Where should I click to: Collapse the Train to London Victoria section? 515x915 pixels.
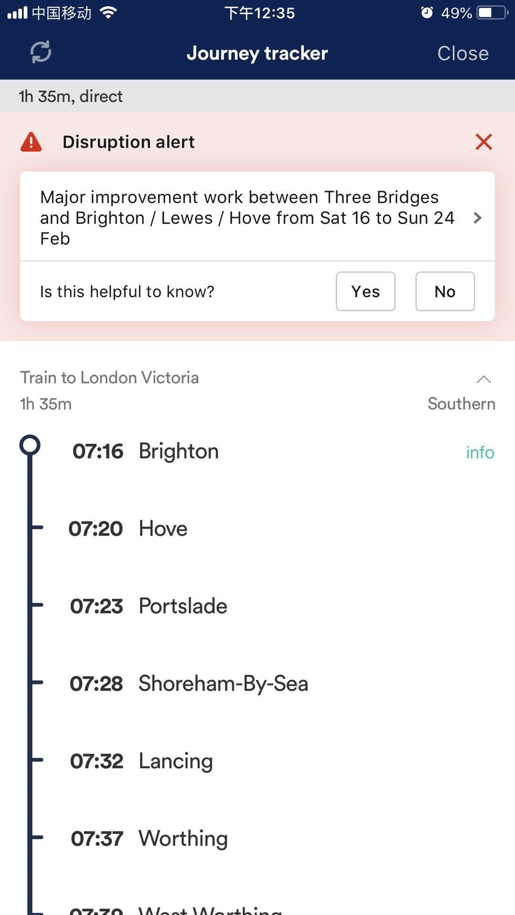[x=484, y=379]
